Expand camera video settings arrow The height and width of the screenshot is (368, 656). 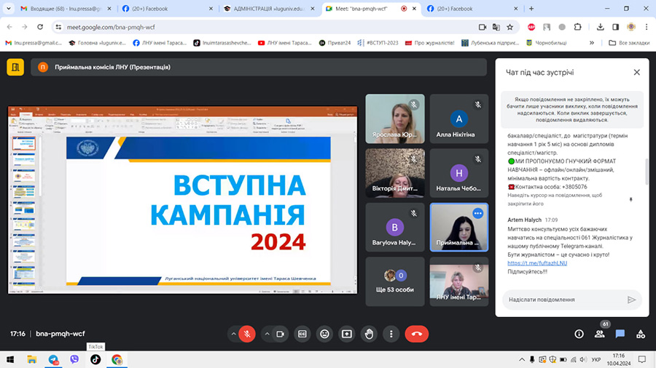pyautogui.click(x=267, y=334)
